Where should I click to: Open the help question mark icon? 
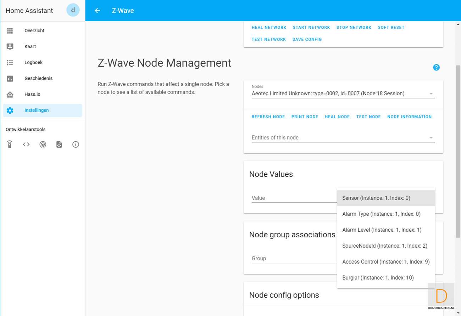click(436, 67)
